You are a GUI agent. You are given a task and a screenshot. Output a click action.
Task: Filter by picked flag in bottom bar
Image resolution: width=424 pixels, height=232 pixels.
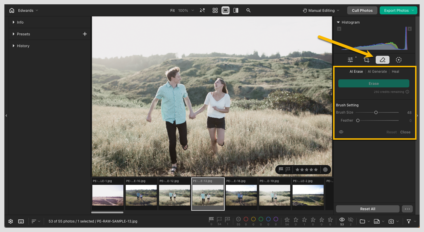click(211, 220)
